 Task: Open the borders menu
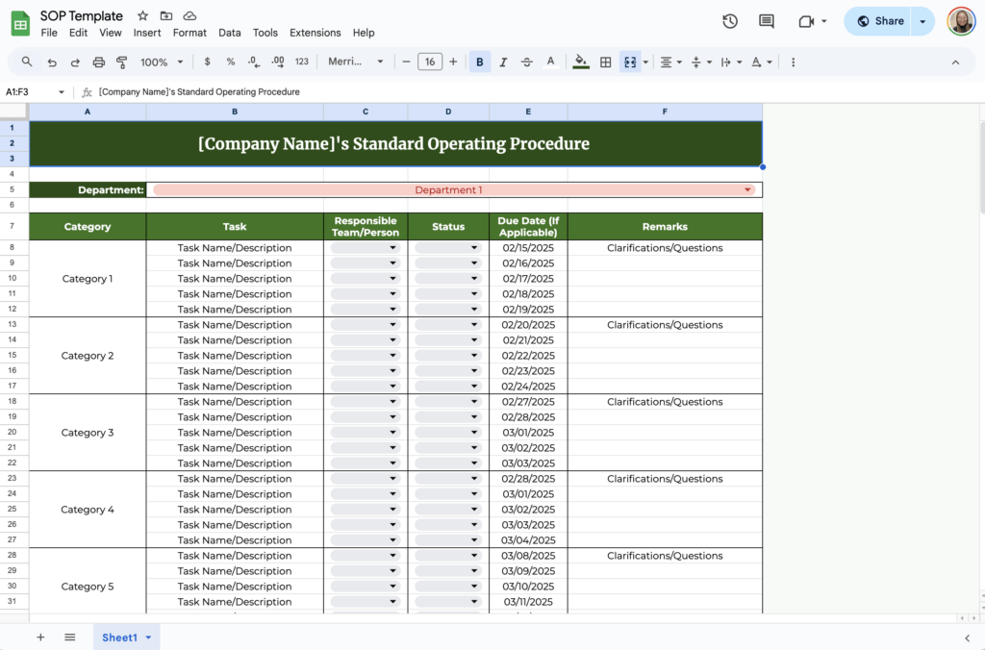[606, 62]
